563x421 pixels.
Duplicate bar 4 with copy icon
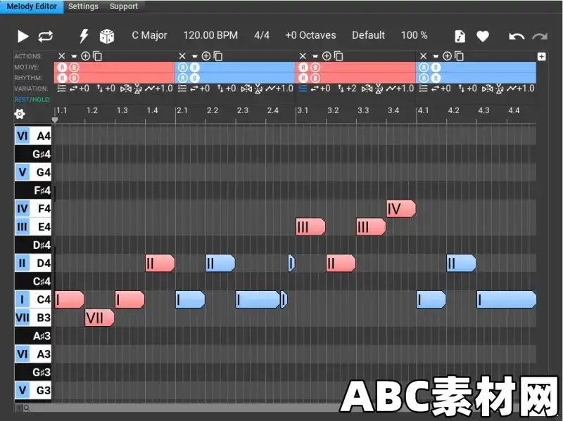[x=460, y=56]
